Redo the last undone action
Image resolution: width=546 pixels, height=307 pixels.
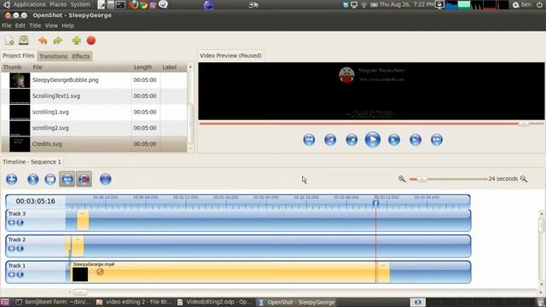(57, 40)
